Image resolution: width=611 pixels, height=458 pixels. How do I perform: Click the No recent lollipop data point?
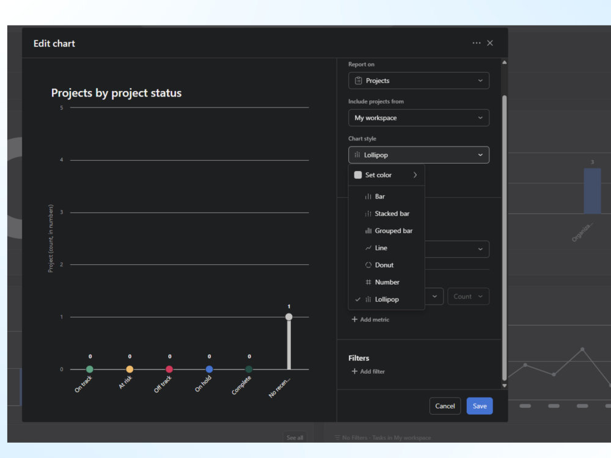coord(289,316)
